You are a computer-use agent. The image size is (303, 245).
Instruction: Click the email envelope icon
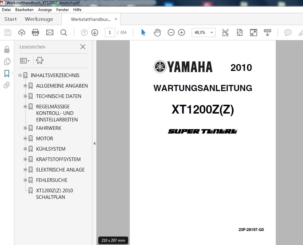click(x=49, y=33)
